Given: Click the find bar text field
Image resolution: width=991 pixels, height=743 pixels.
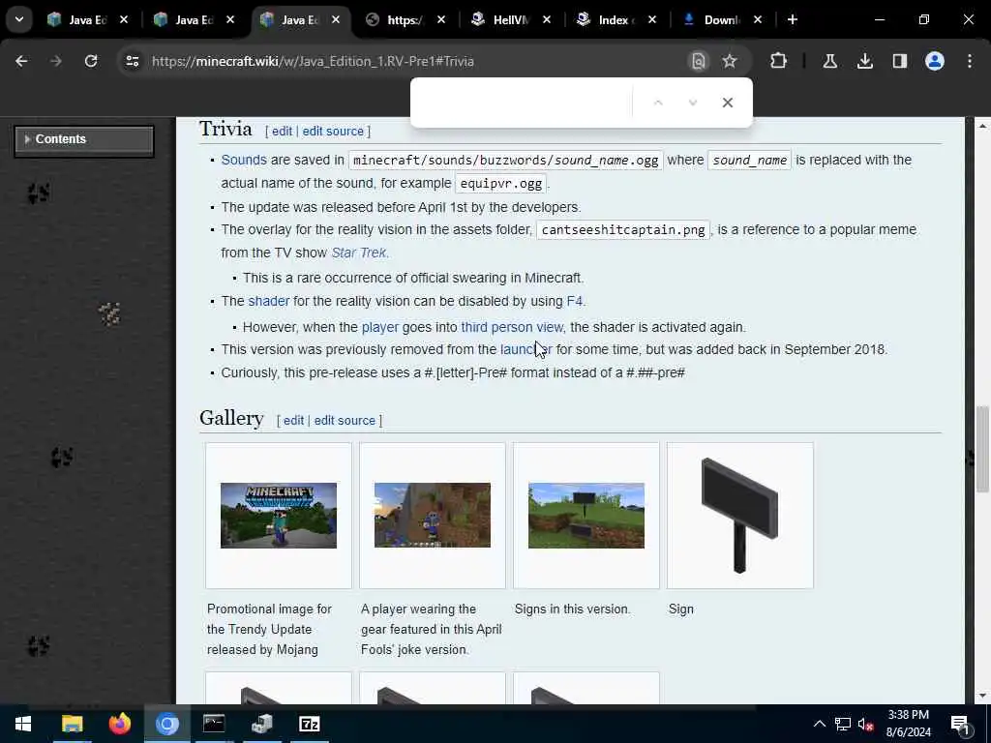Looking at the screenshot, I should [x=524, y=103].
